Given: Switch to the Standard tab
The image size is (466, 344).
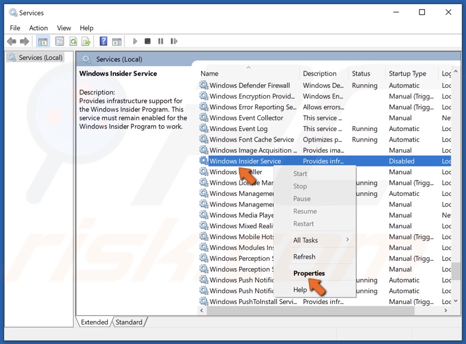Looking at the screenshot, I should (129, 322).
